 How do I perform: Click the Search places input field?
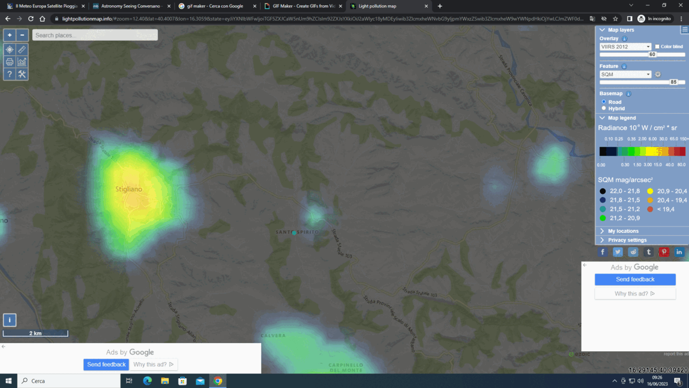95,35
